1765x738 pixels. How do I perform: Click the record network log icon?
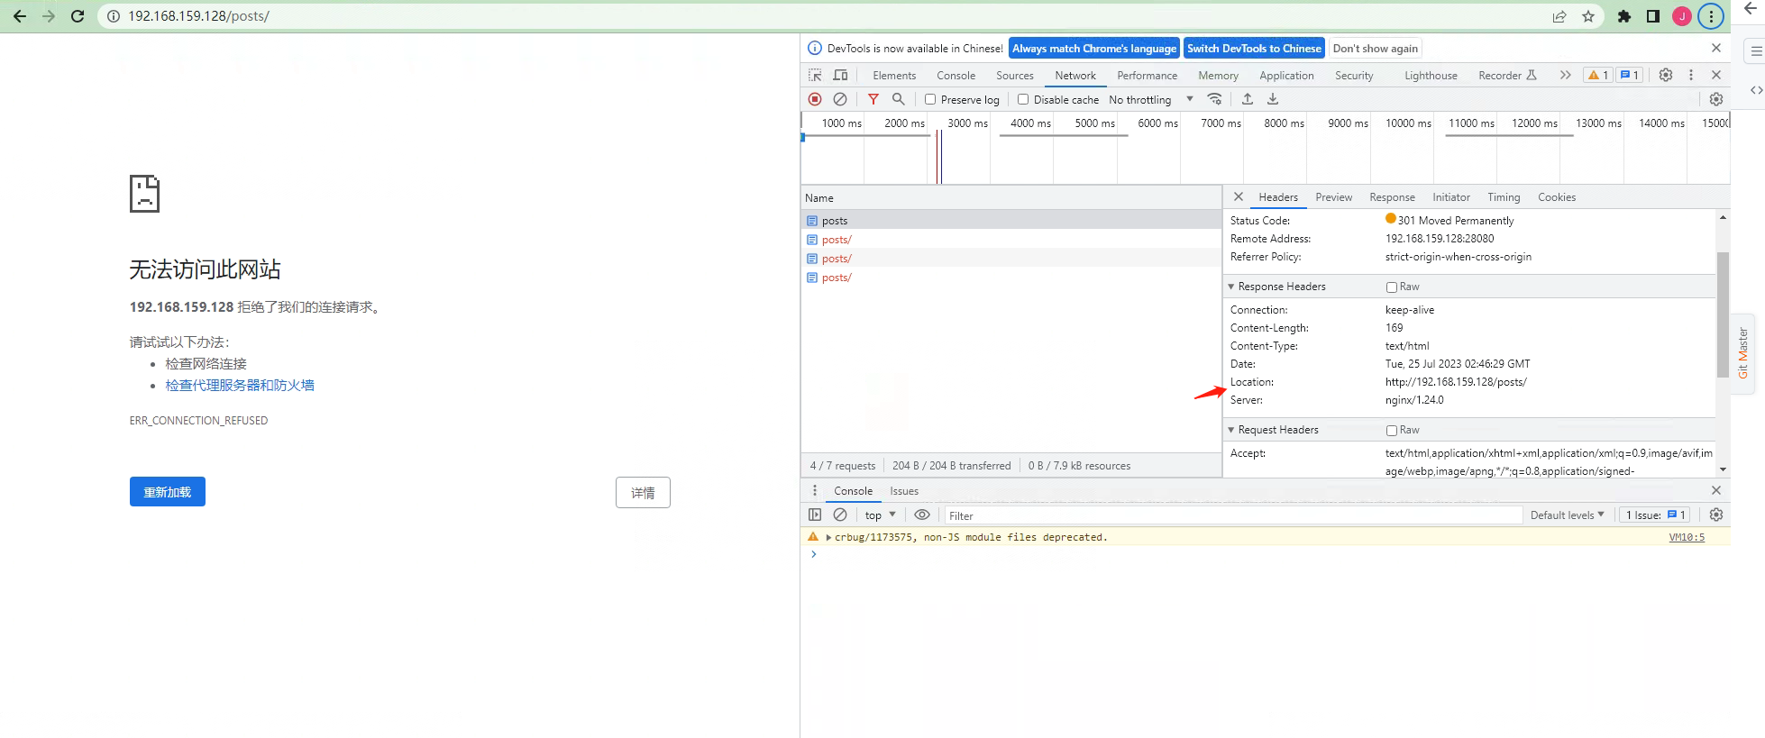pyautogui.click(x=815, y=99)
